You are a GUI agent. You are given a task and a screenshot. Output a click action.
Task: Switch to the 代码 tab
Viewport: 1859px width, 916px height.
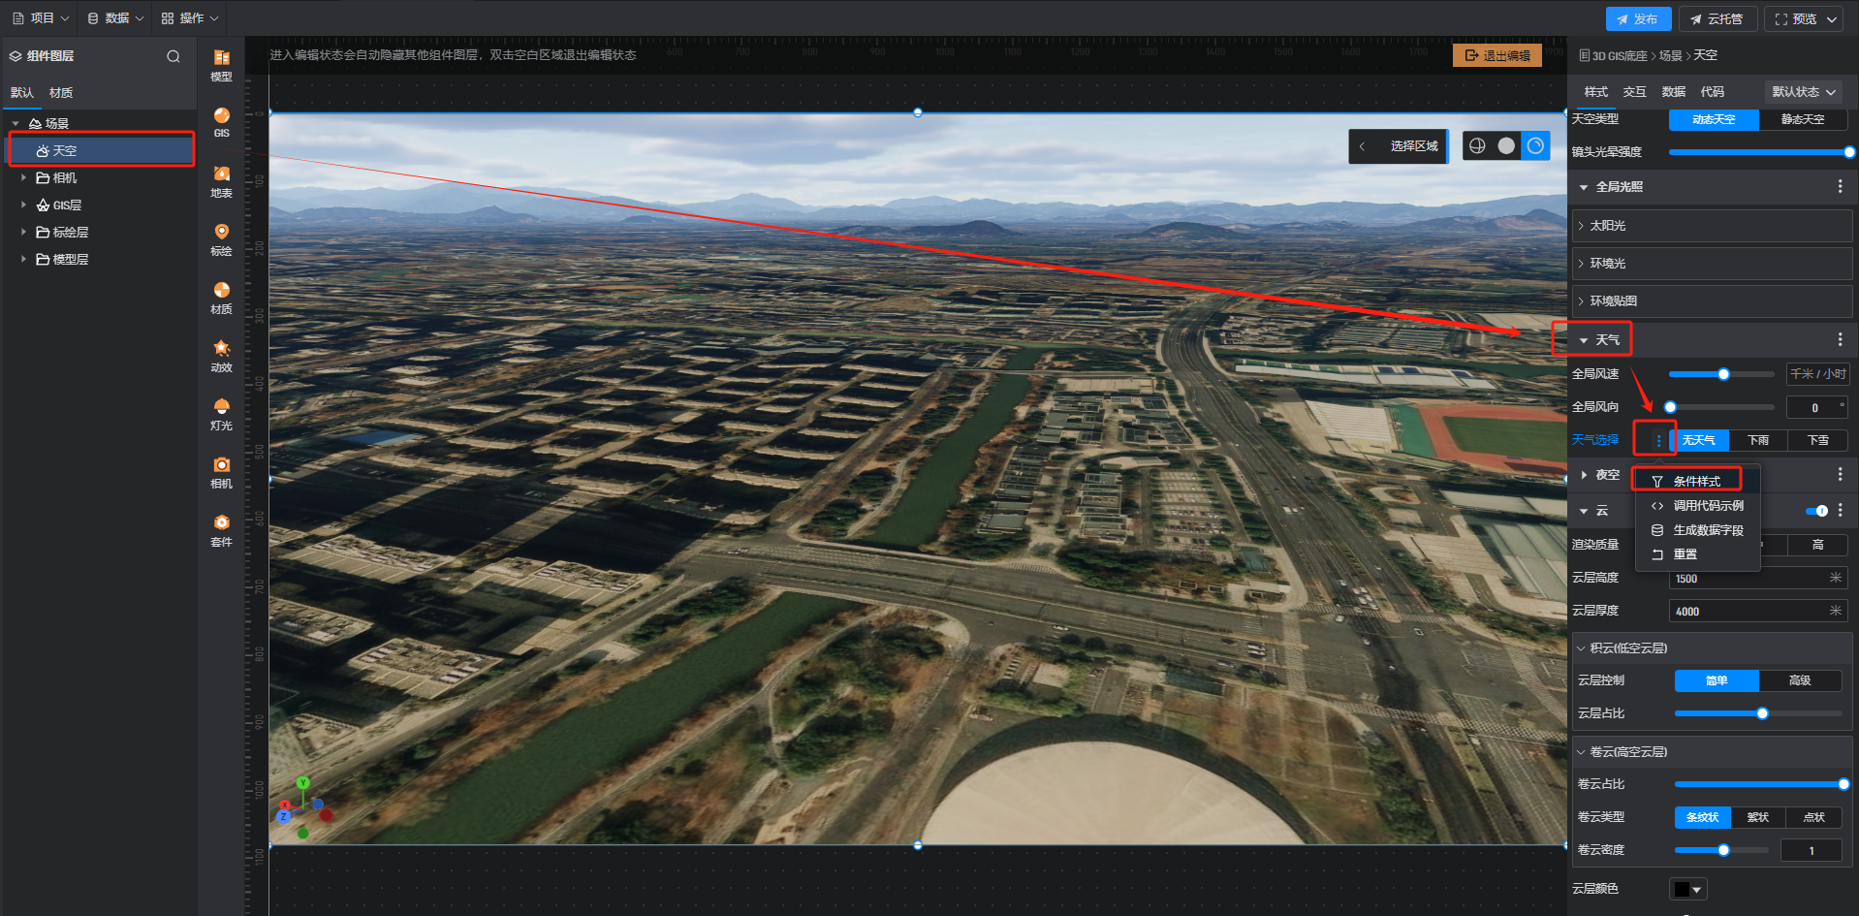pyautogui.click(x=1712, y=92)
